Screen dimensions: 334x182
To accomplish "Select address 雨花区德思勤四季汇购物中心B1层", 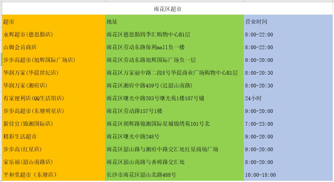I will tap(174, 34).
